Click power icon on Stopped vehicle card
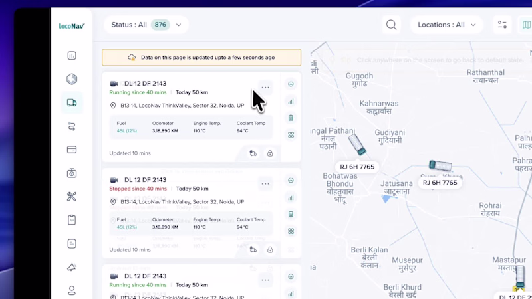Screen dimensions: 532x299 (x=291, y=180)
